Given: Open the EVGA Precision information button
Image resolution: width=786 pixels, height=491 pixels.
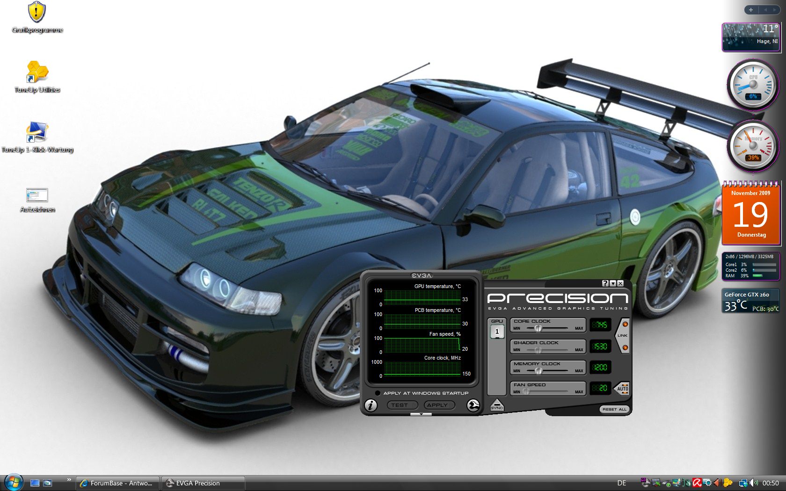Looking at the screenshot, I should point(371,405).
